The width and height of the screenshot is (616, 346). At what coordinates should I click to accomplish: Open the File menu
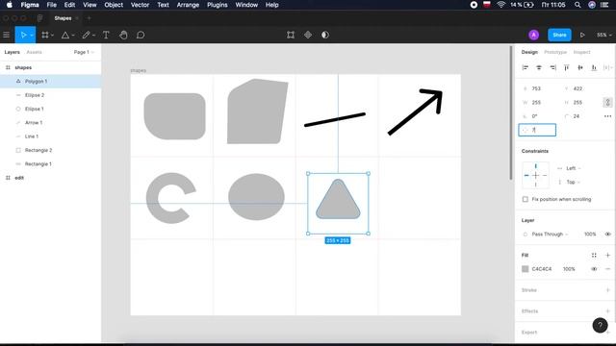coord(51,5)
